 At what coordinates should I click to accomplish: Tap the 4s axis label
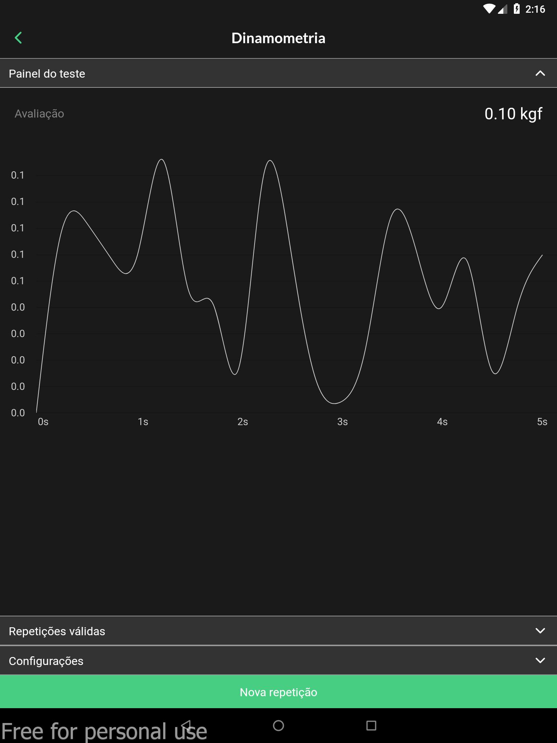[442, 422]
